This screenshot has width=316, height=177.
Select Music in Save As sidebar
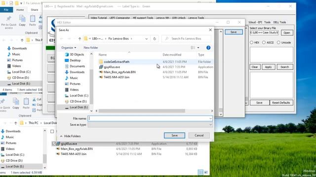click(71, 78)
